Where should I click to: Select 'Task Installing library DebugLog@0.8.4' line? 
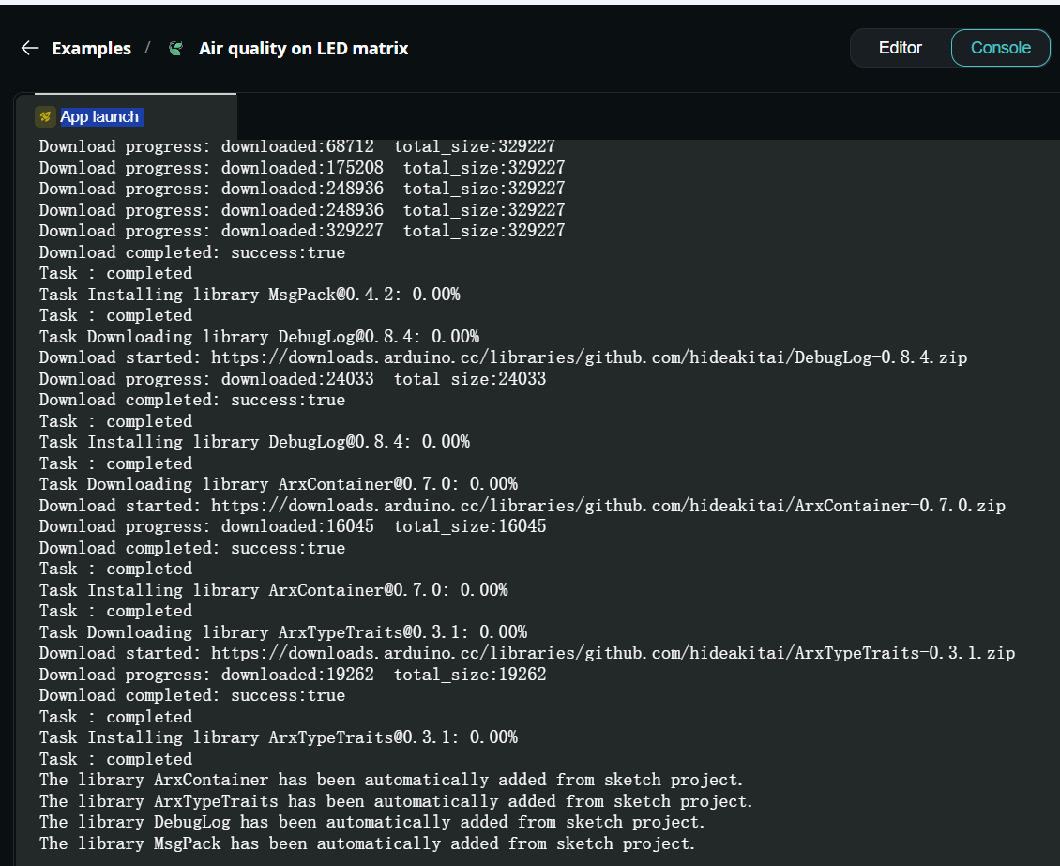pyautogui.click(x=254, y=442)
